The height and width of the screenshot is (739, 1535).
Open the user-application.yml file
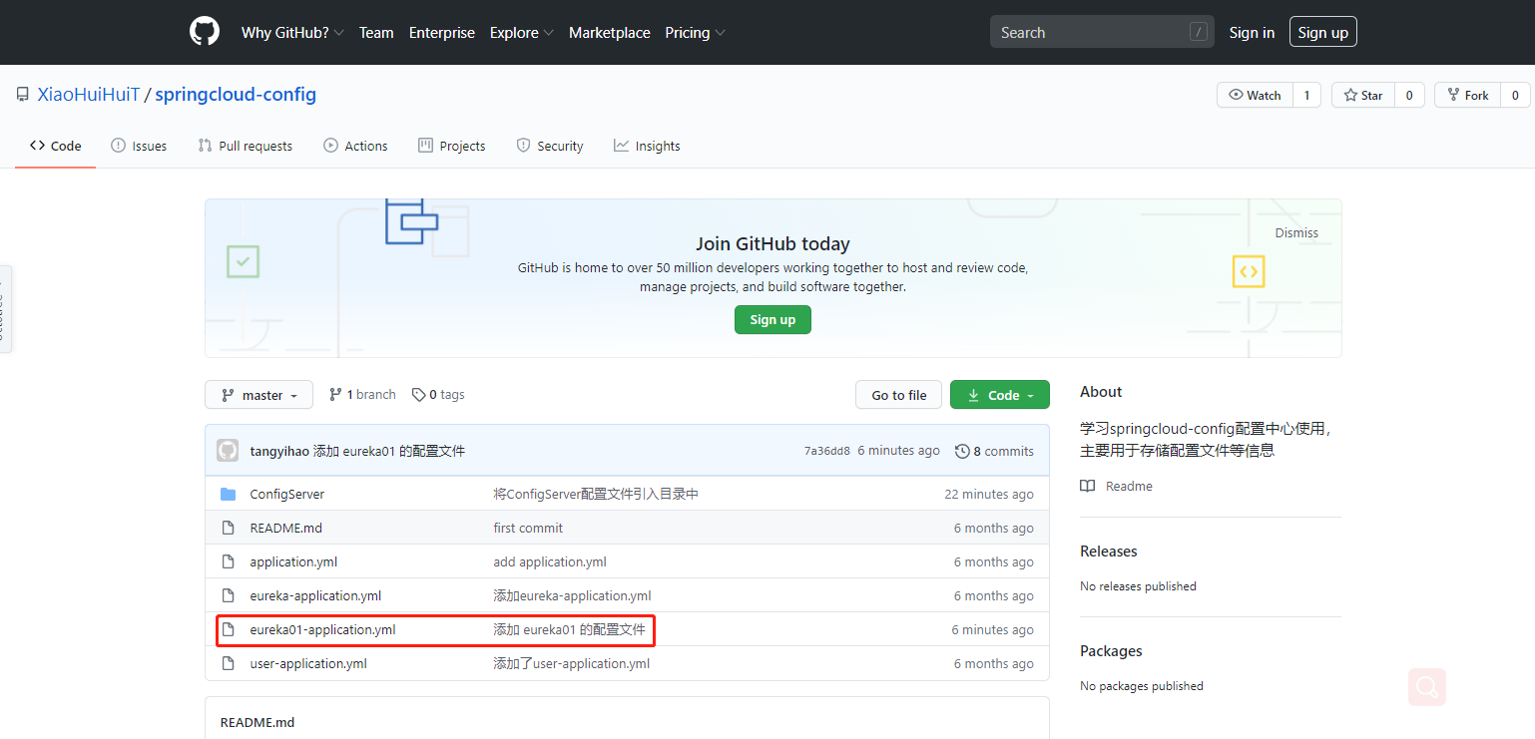tap(308, 663)
